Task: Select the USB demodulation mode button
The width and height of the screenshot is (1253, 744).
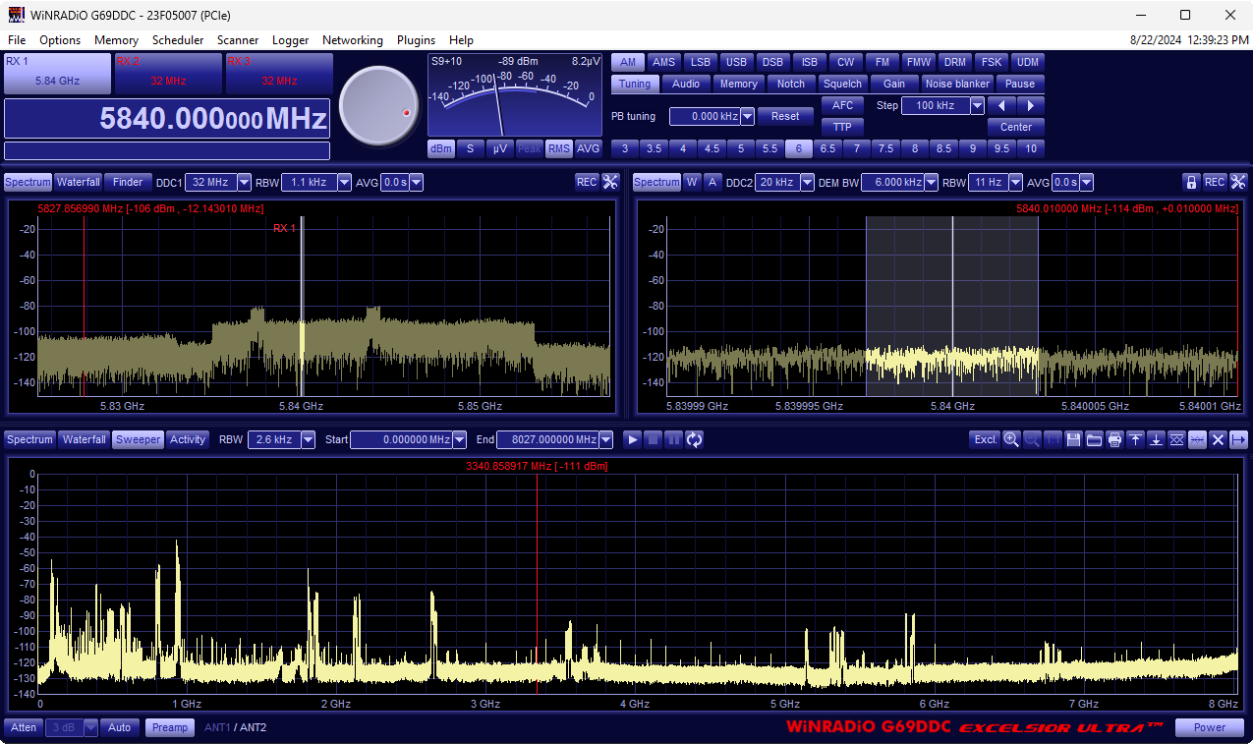Action: pos(736,62)
